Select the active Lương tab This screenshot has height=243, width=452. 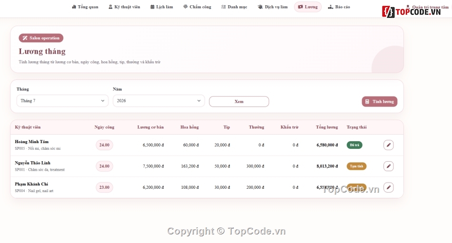(307, 7)
